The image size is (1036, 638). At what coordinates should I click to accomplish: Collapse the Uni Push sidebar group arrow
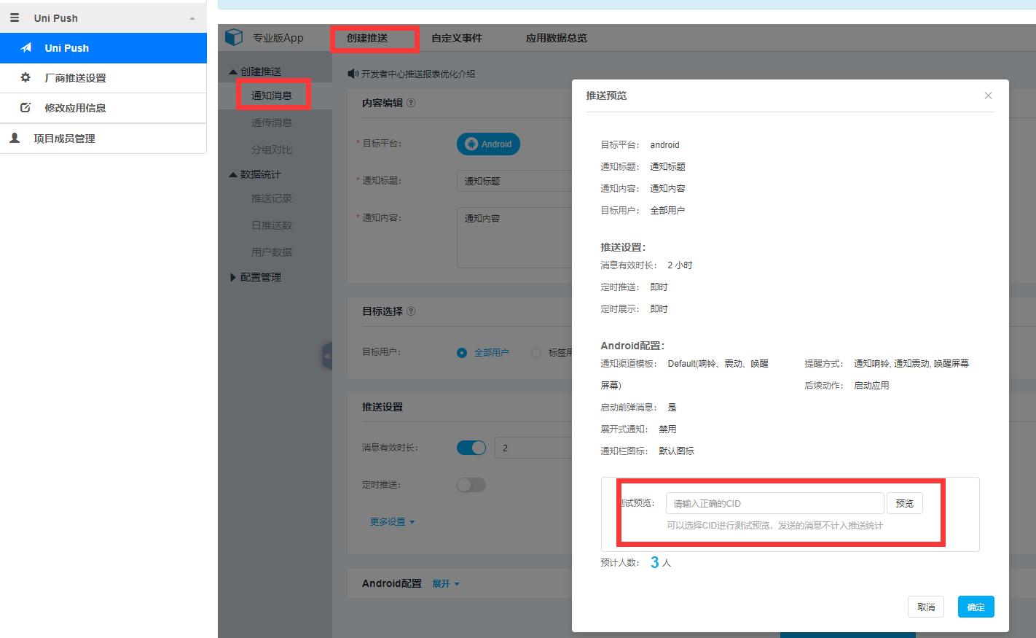(192, 18)
